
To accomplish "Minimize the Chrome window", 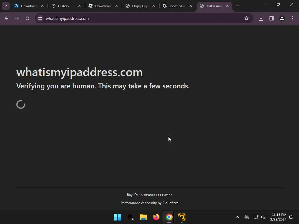I will coord(265,4).
